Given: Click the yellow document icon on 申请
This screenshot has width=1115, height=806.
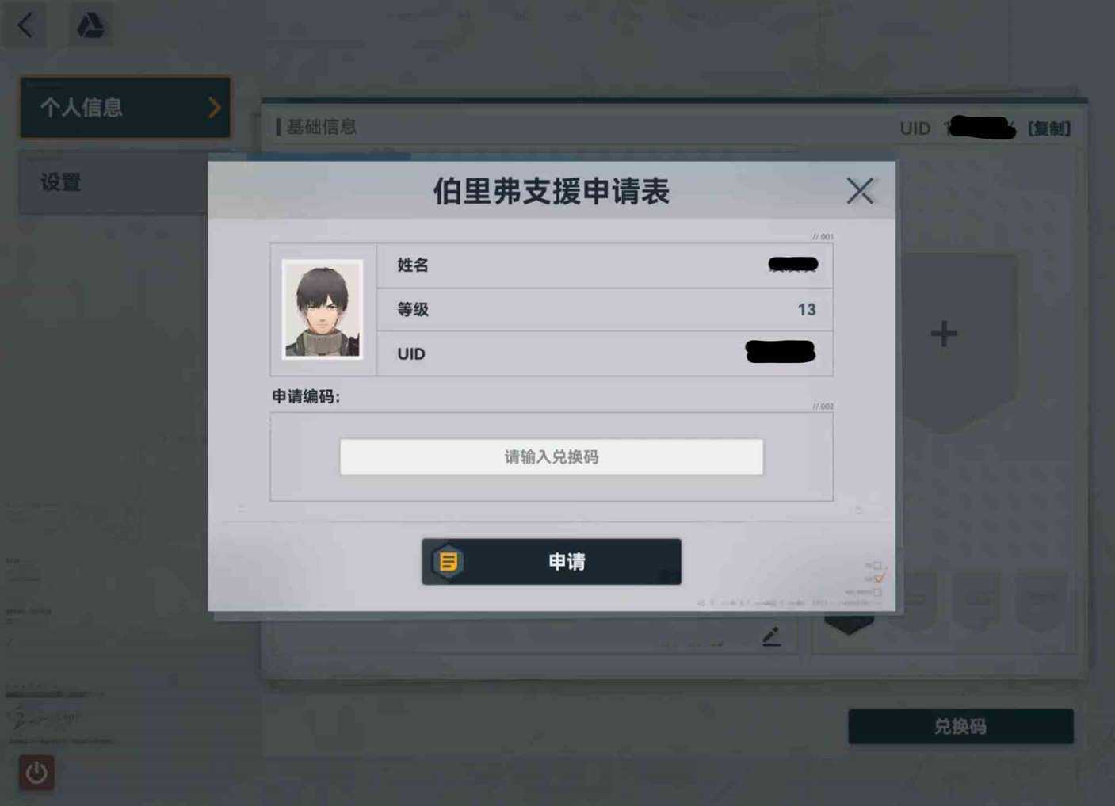Looking at the screenshot, I should pos(448,562).
